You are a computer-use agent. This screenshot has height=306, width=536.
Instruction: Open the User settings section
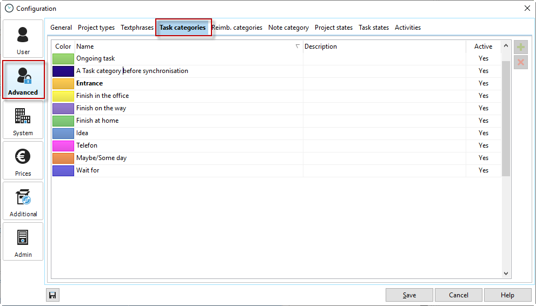coord(23,39)
